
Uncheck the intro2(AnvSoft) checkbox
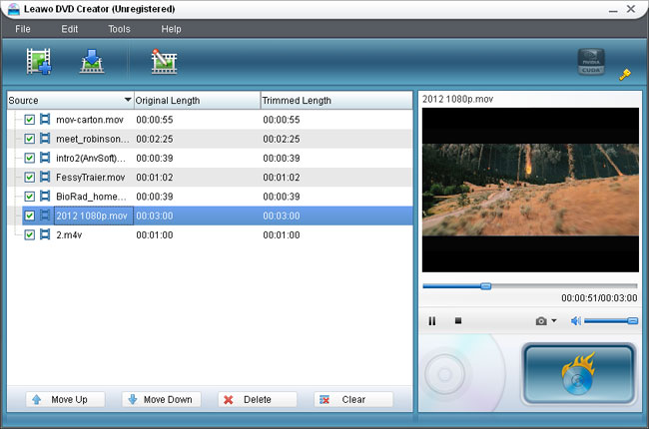[x=29, y=158]
